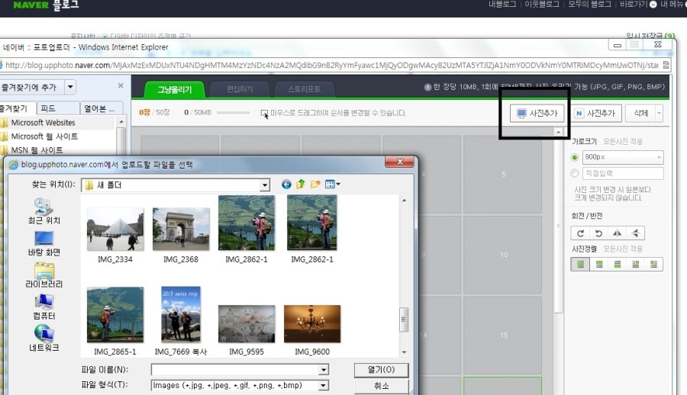The width and height of the screenshot is (687, 395).
Task: Flip photo vertically icon
Action: pos(635,233)
